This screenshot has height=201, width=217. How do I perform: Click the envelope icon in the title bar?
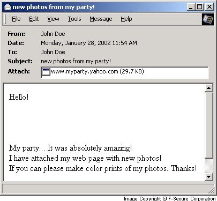tap(8, 7)
